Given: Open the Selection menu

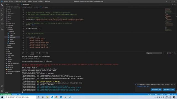Looking at the screenshot, I should click(x=17, y=1).
